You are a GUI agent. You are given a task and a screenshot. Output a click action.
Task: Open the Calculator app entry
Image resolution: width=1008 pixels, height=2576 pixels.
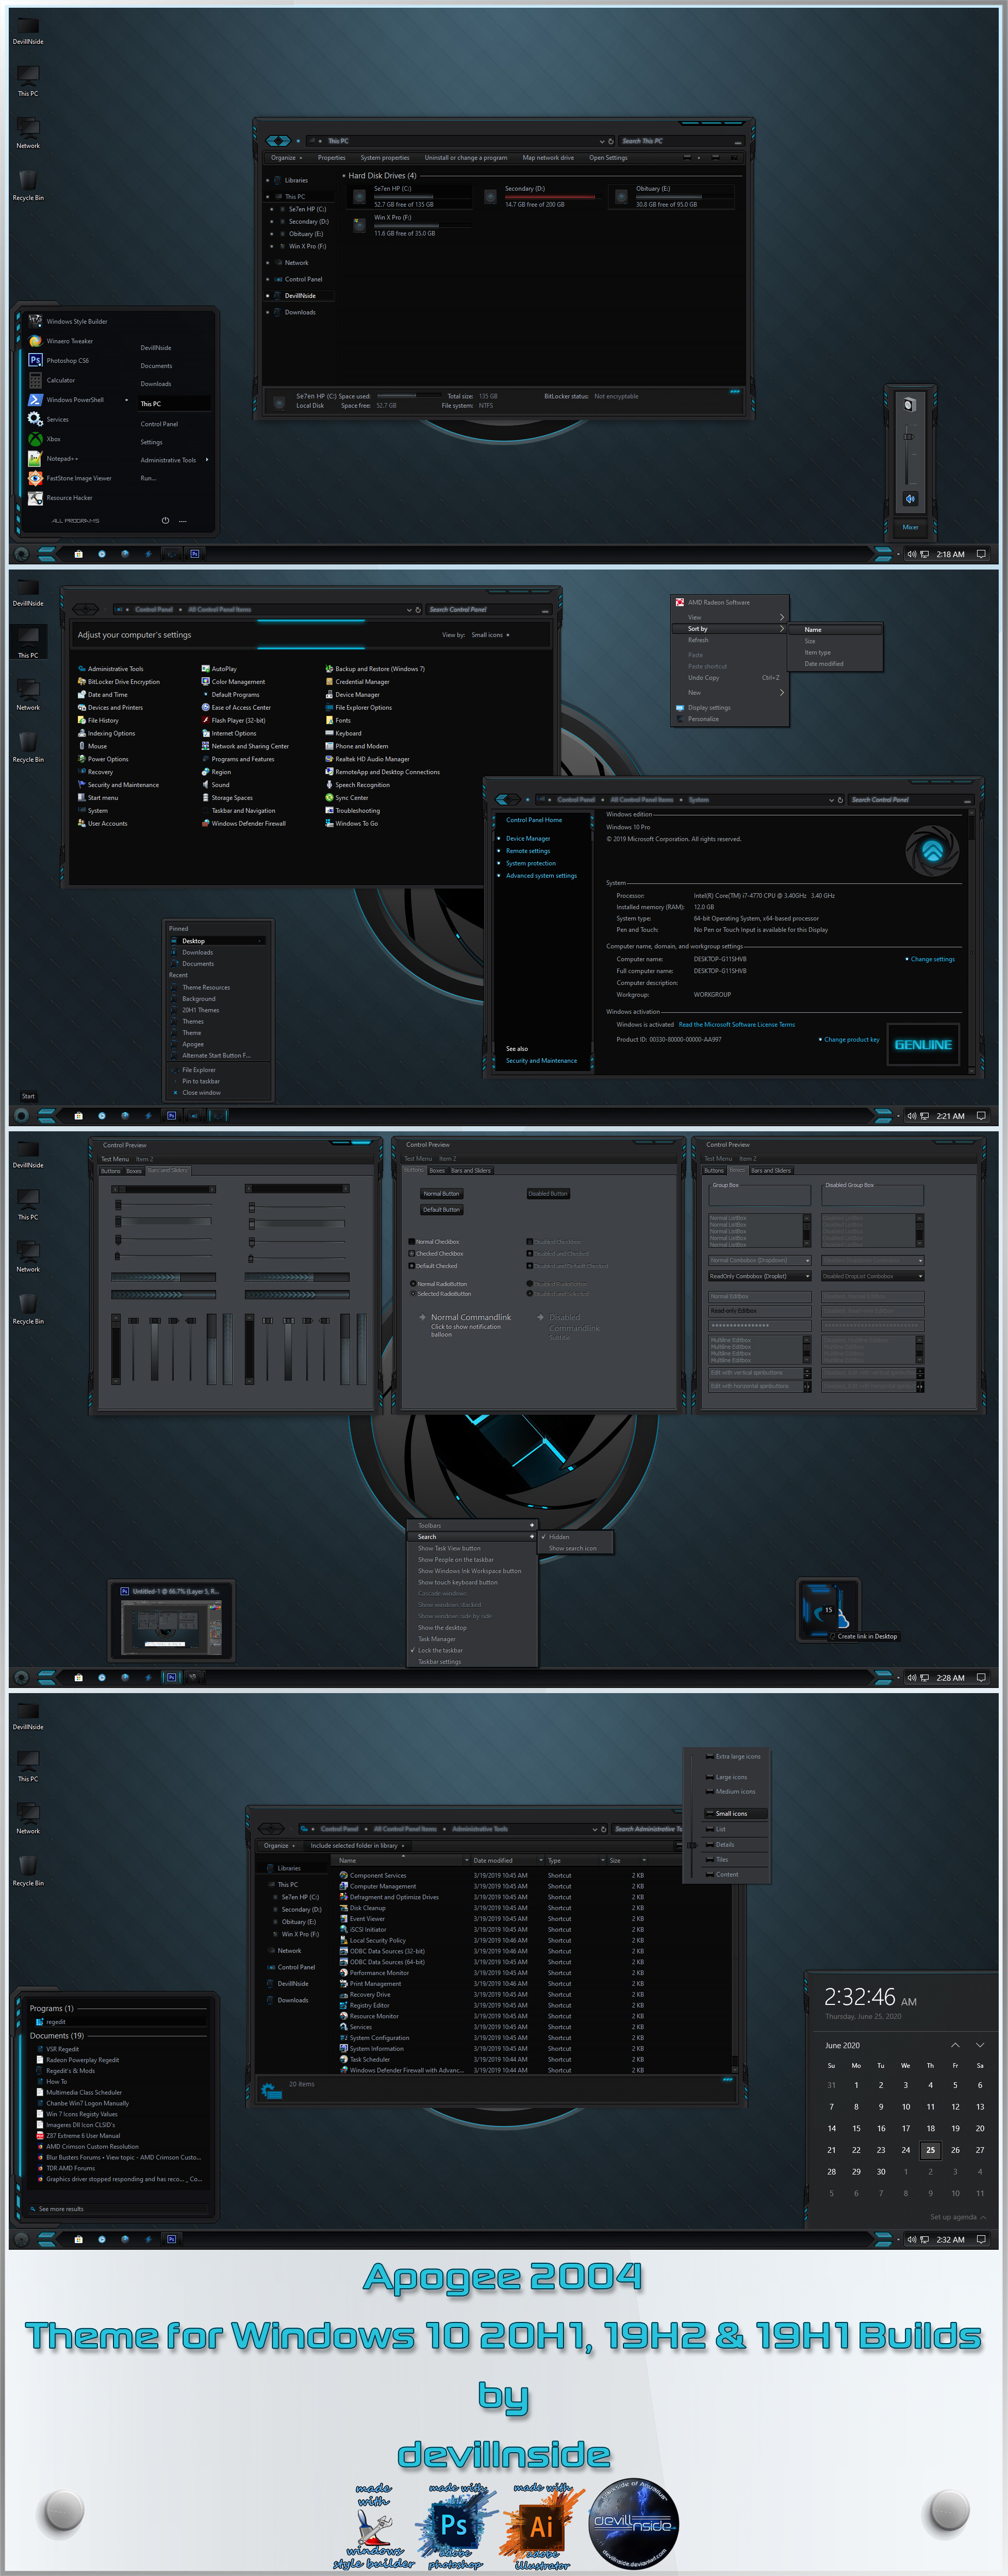(x=52, y=380)
